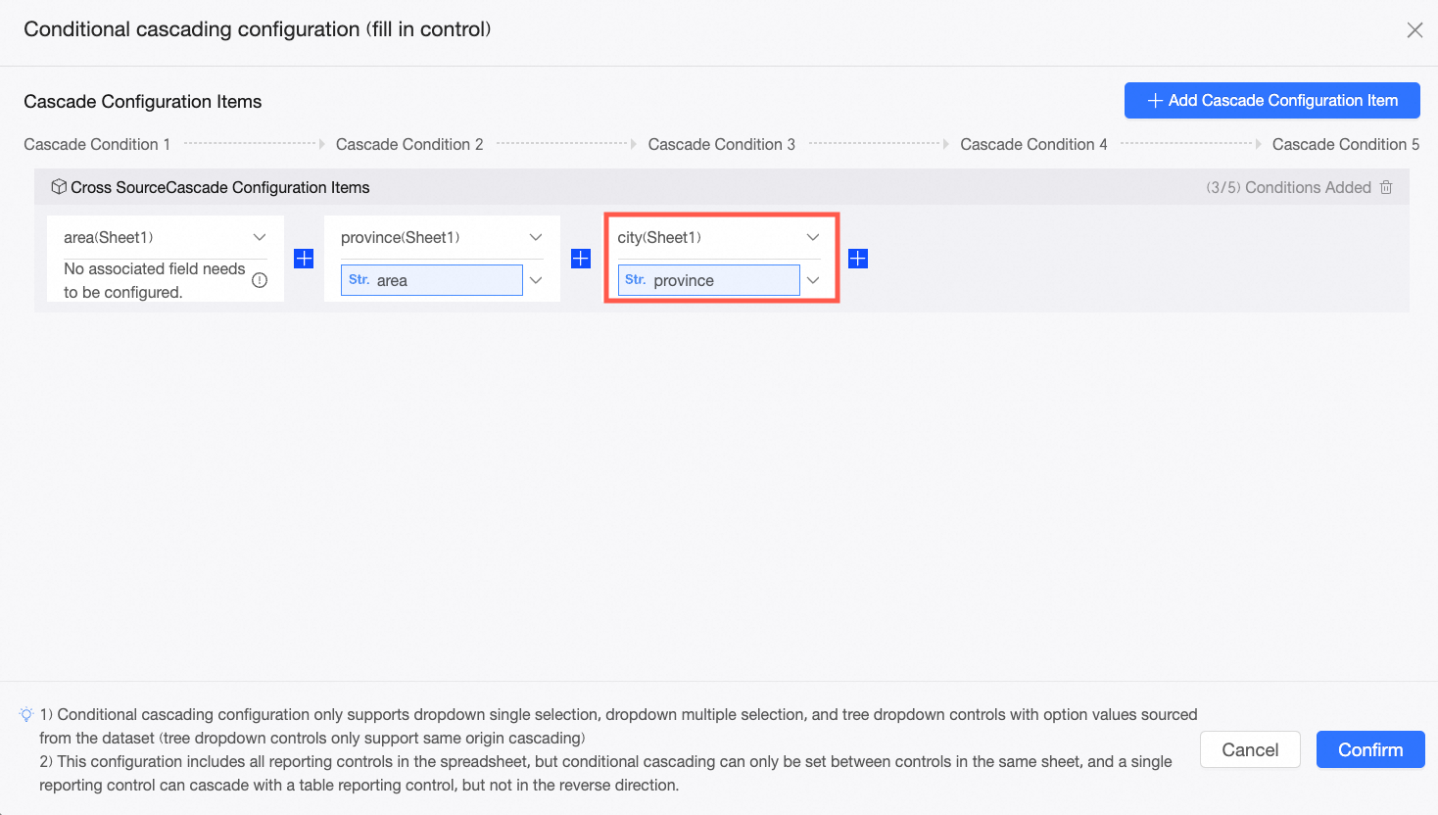
Task: Open the city(Sheet1) dropdown
Action: (719, 237)
